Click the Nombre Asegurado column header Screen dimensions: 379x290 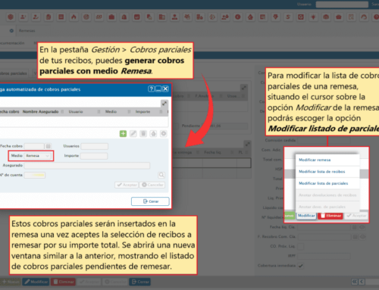click(40, 111)
